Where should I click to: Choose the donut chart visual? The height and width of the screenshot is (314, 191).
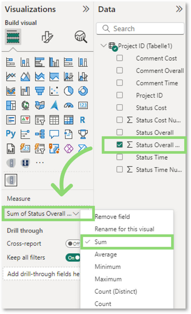83,91
